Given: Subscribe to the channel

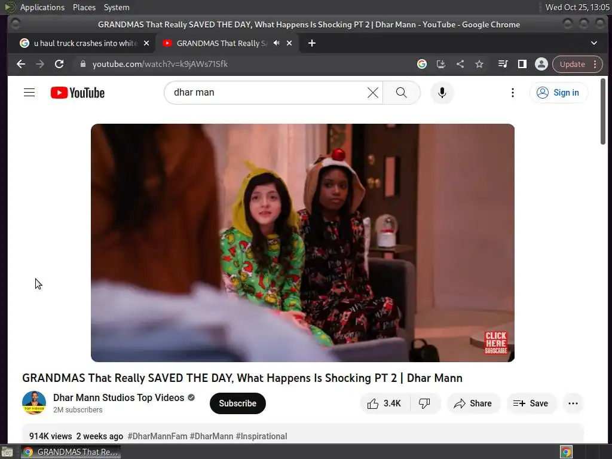Looking at the screenshot, I should click(x=238, y=403).
